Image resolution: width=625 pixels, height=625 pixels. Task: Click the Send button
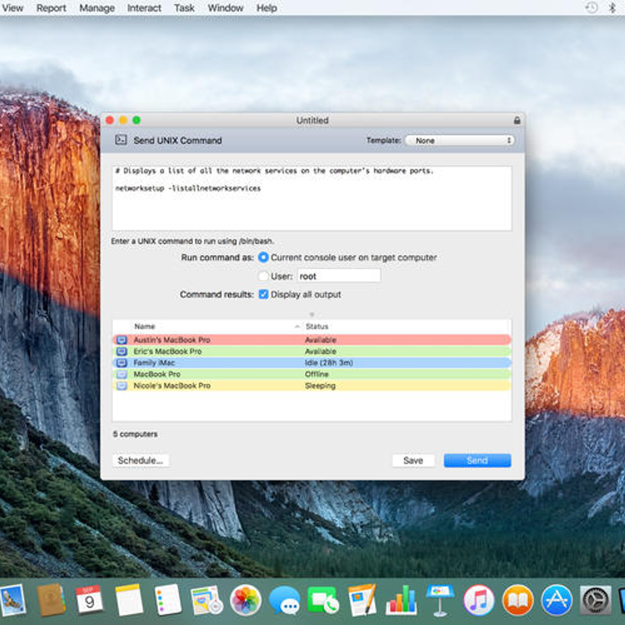477,460
